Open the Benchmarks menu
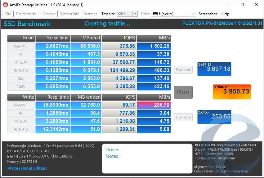This screenshot has height=178, width=264. (x=26, y=14)
